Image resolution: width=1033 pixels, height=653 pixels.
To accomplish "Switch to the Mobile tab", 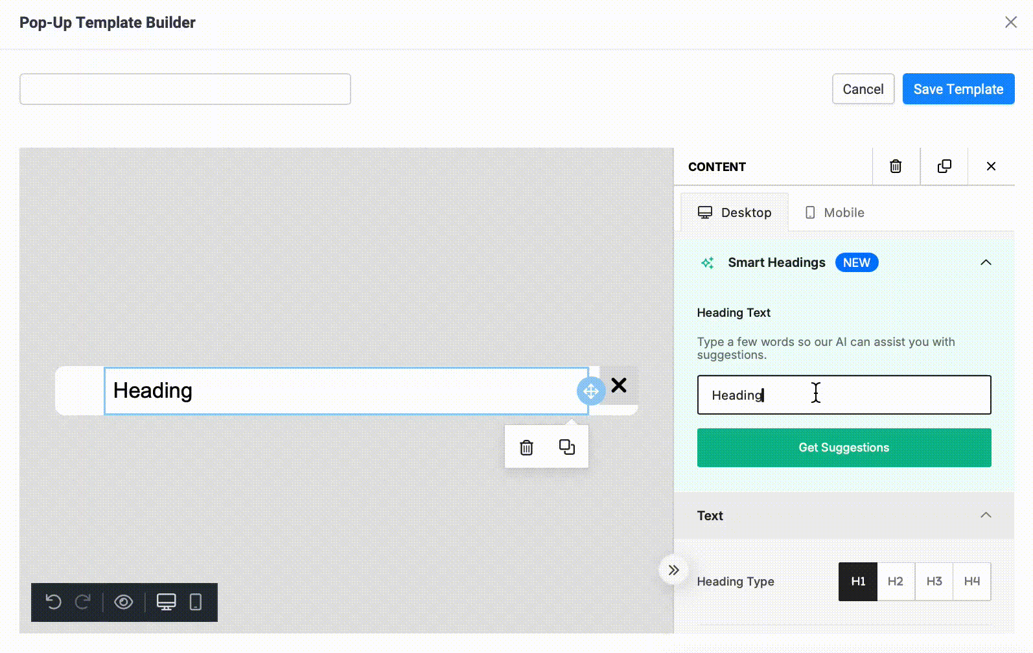I will click(x=835, y=212).
